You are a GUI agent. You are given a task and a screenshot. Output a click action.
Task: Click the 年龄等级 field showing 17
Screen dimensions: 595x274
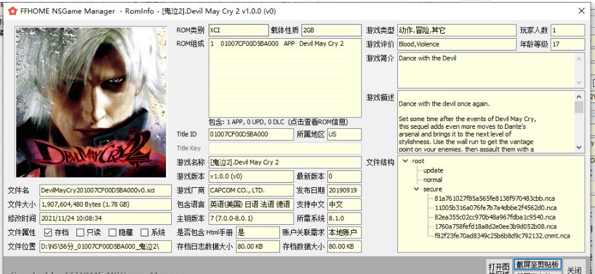click(567, 44)
